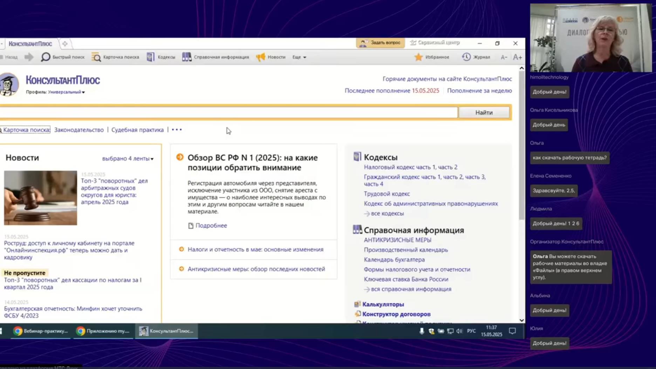The height and width of the screenshot is (369, 656).
Task: Decrease font size with the A- control
Action: pos(504,57)
